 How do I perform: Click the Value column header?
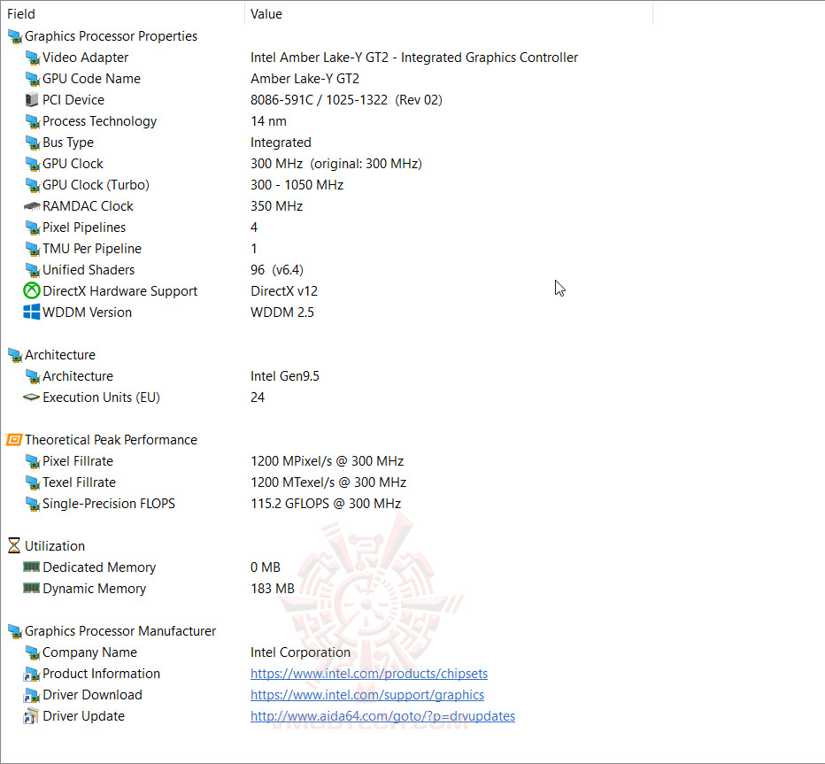coord(448,14)
